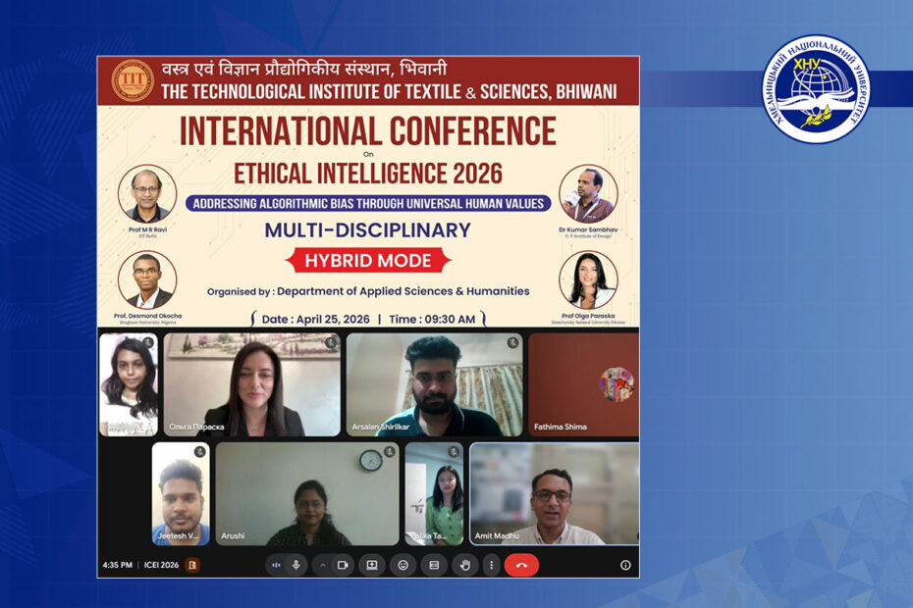The width and height of the screenshot is (913, 608).
Task: Click the ICEI 2026 meeting name
Action: (x=161, y=565)
